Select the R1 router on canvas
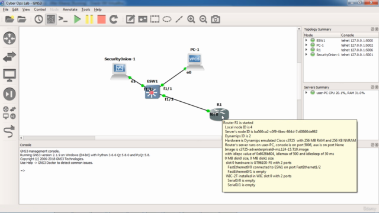379x213 pixels. (219, 114)
